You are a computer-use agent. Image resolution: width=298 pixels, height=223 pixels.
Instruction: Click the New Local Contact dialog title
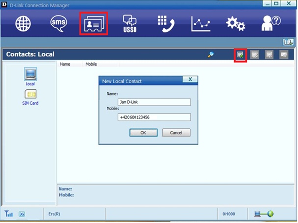(x=122, y=81)
